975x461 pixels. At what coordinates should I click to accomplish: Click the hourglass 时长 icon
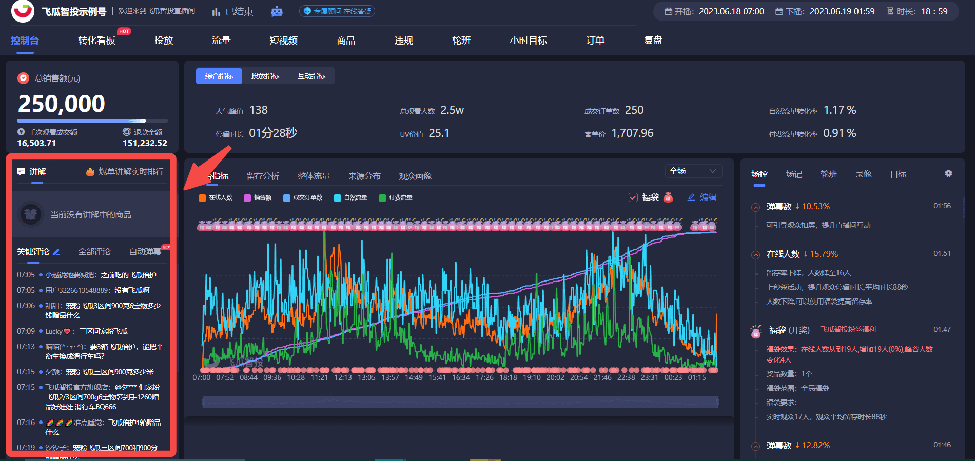click(890, 11)
